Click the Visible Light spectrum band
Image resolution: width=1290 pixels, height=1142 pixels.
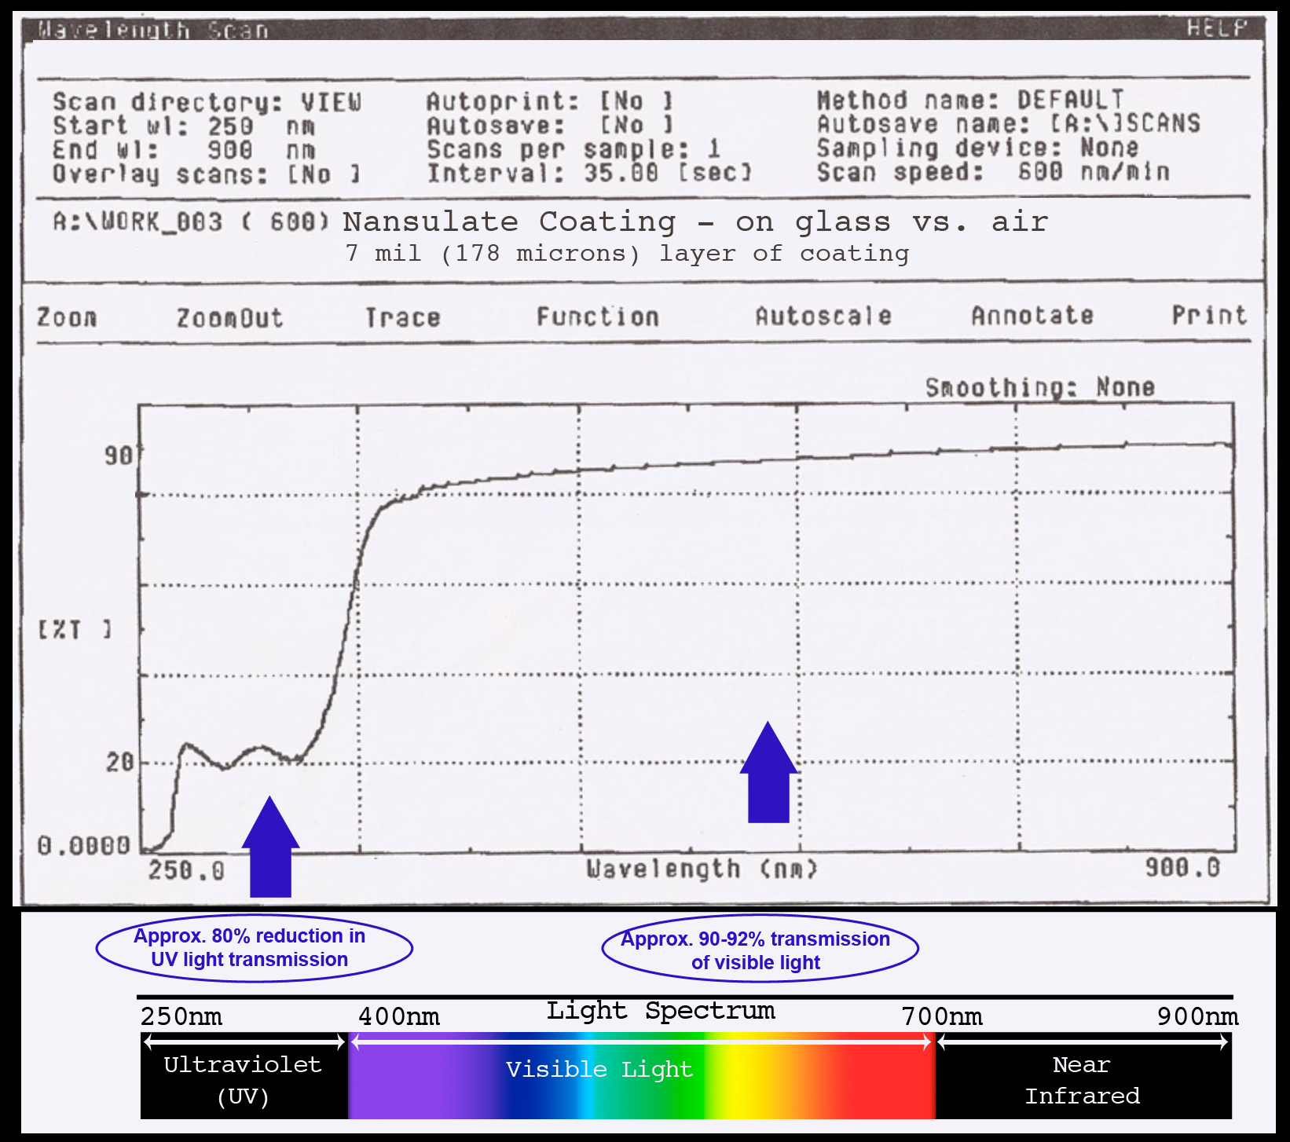click(x=641, y=1075)
